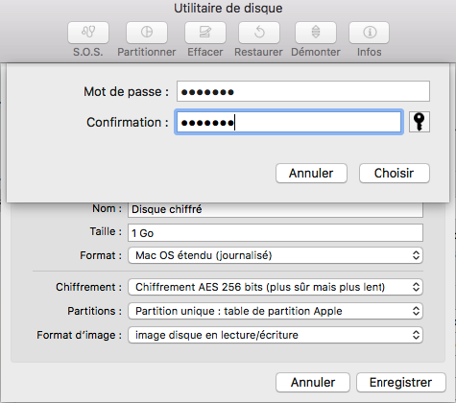
Task: Select the Partitionner toolbar icon
Action: (147, 33)
